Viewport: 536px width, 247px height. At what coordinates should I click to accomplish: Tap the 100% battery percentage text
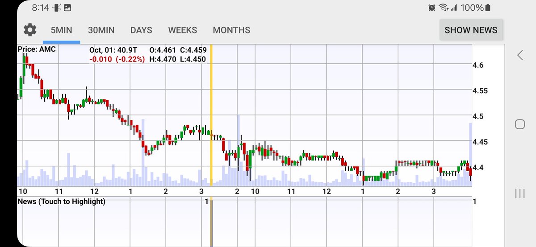[x=473, y=8]
